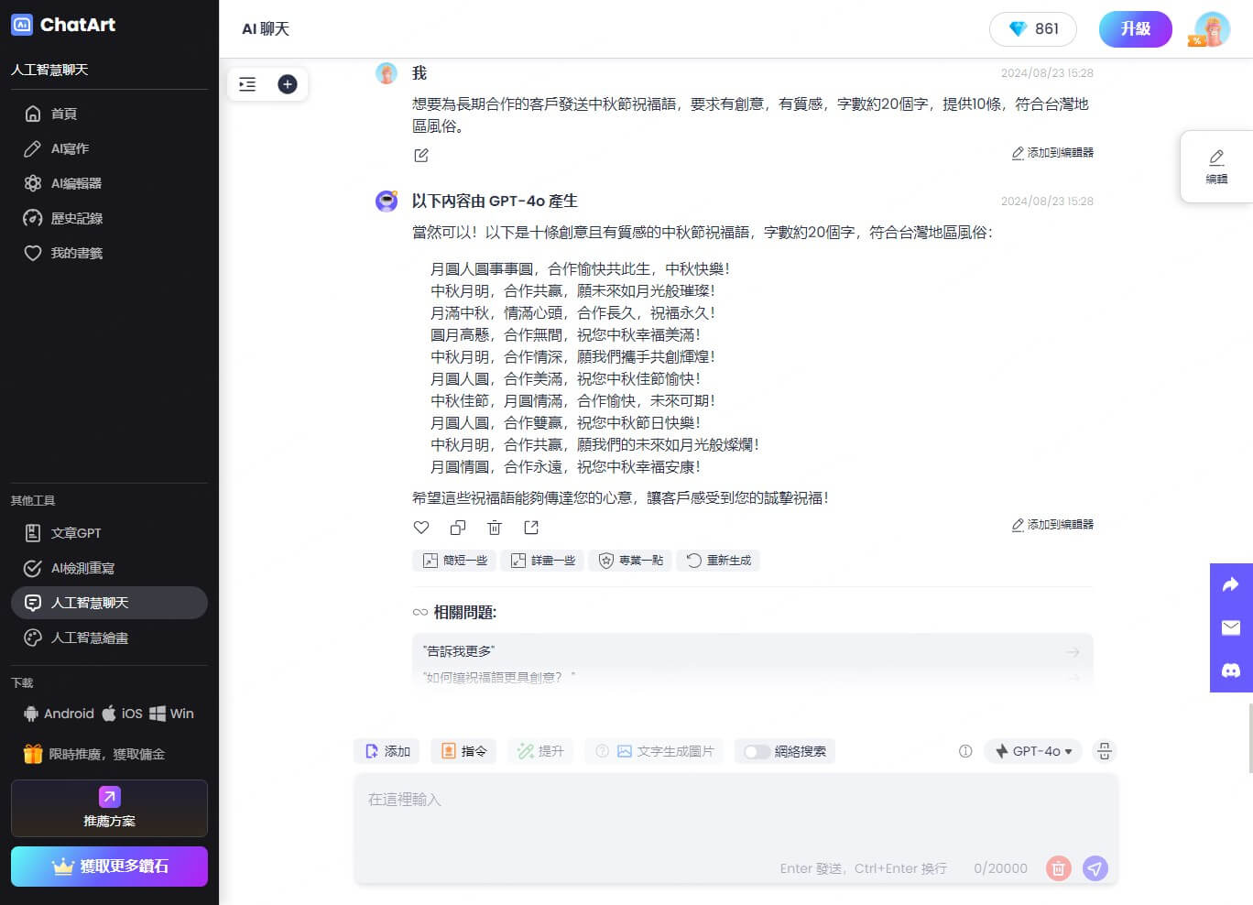The image size is (1253, 905).
Task: Open Discord floating button
Action: coord(1231,671)
